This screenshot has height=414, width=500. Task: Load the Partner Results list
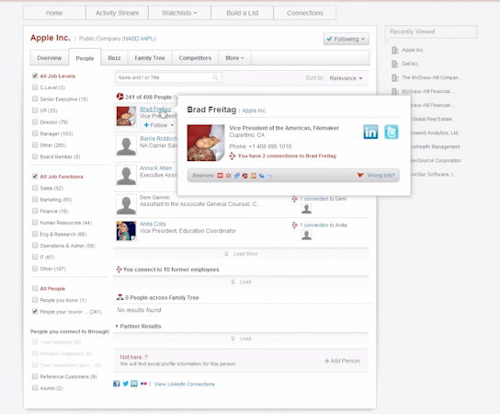[241, 339]
